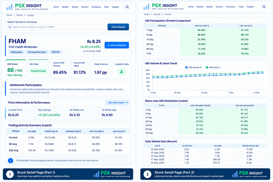The image size is (273, 182).
Task: Click the search icon in right page header
Action: 264,7
